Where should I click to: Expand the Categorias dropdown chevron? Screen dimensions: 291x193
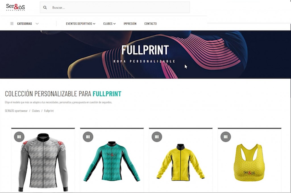[37, 24]
